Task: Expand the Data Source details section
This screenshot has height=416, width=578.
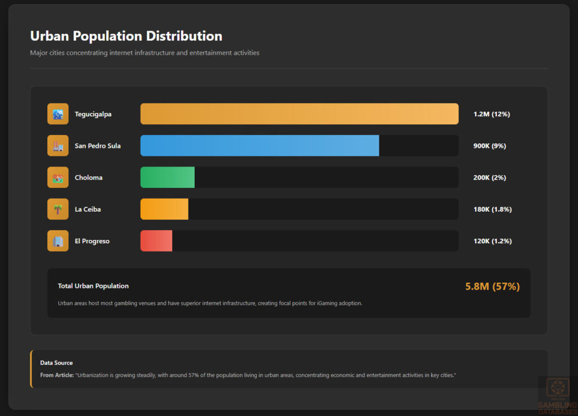Action: click(289, 369)
